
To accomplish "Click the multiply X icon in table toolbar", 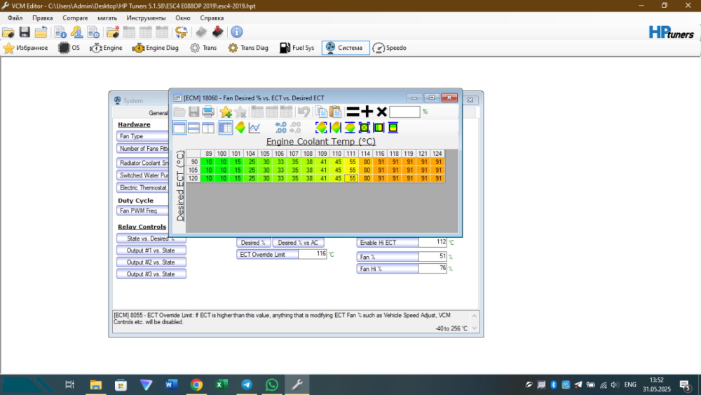I will click(x=381, y=112).
